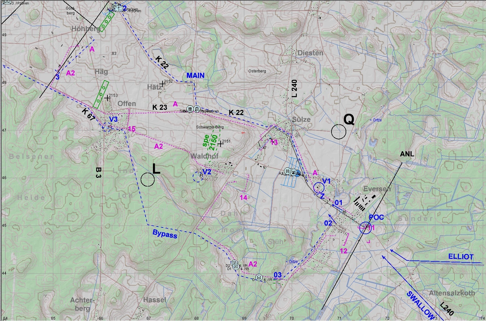Viewport: 486px width, 321px height.
Task: Click the dashed V2 circle at Waldhof
Action: pyautogui.click(x=198, y=177)
